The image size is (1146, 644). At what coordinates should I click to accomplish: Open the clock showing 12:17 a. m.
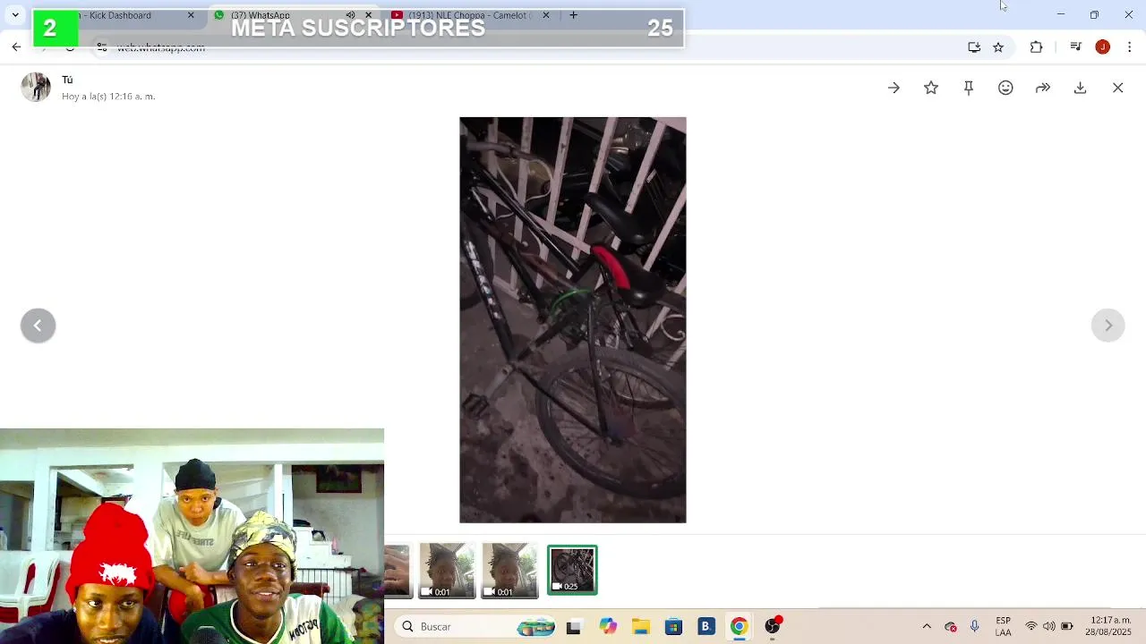[x=1110, y=627]
